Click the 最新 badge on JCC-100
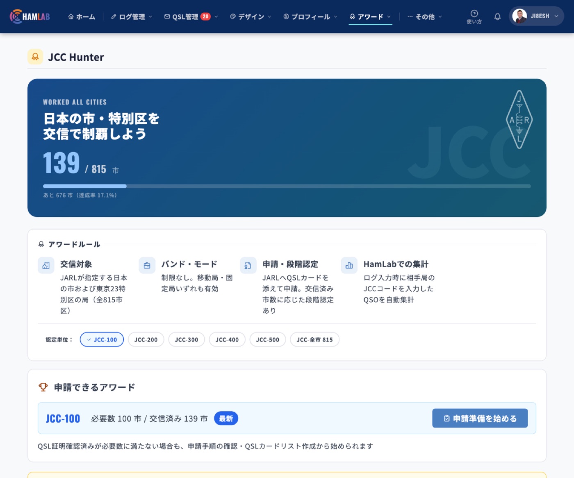 [x=226, y=419]
